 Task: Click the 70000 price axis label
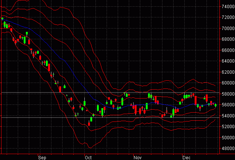(x=228, y=29)
